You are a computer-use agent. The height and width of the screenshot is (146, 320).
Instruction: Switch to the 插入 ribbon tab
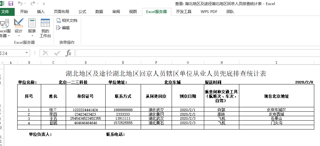pos(41,11)
